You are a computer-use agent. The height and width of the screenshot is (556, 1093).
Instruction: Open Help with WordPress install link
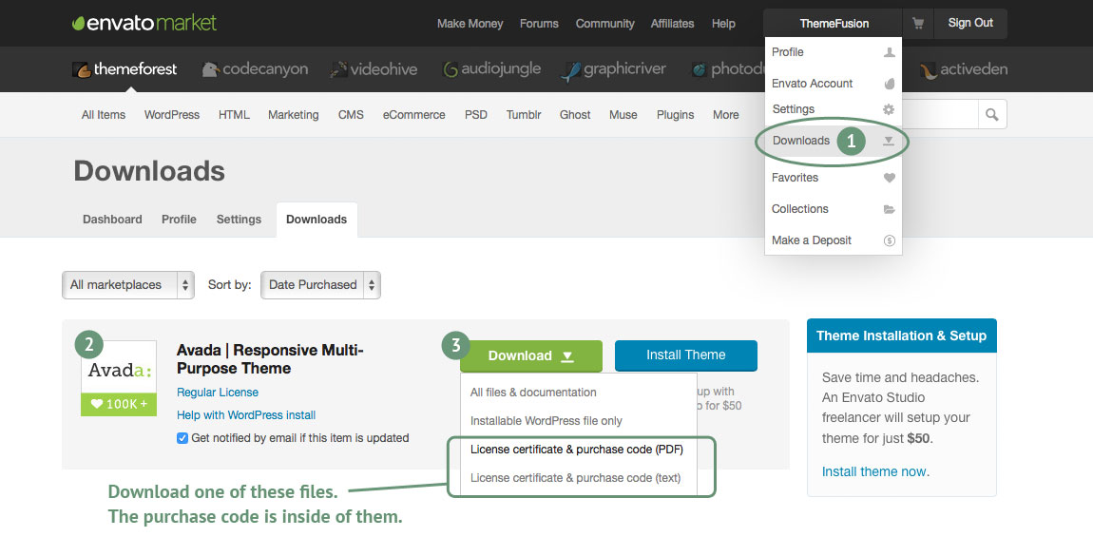point(246,415)
